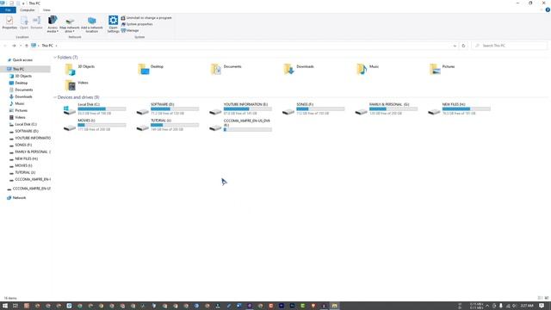Open SOFTWARE (D:) in navigation pane
This screenshot has height=310, width=551.
[x=27, y=131]
